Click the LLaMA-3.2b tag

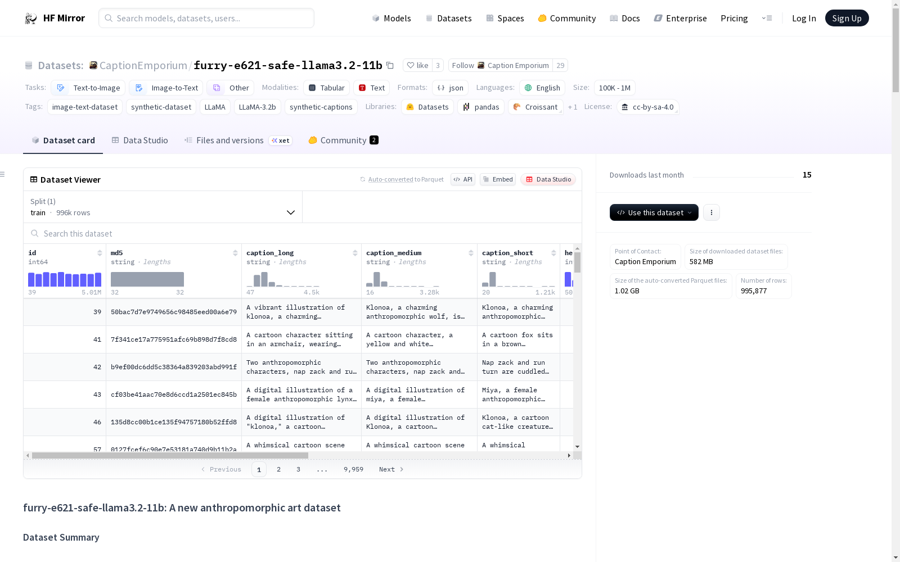pyautogui.click(x=258, y=107)
